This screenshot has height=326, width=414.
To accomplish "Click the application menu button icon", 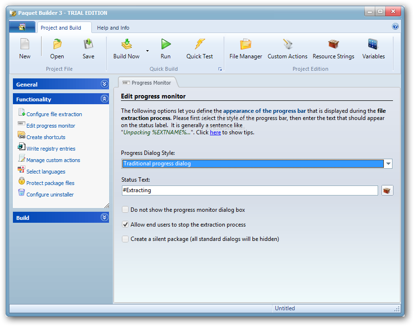I will point(22,27).
